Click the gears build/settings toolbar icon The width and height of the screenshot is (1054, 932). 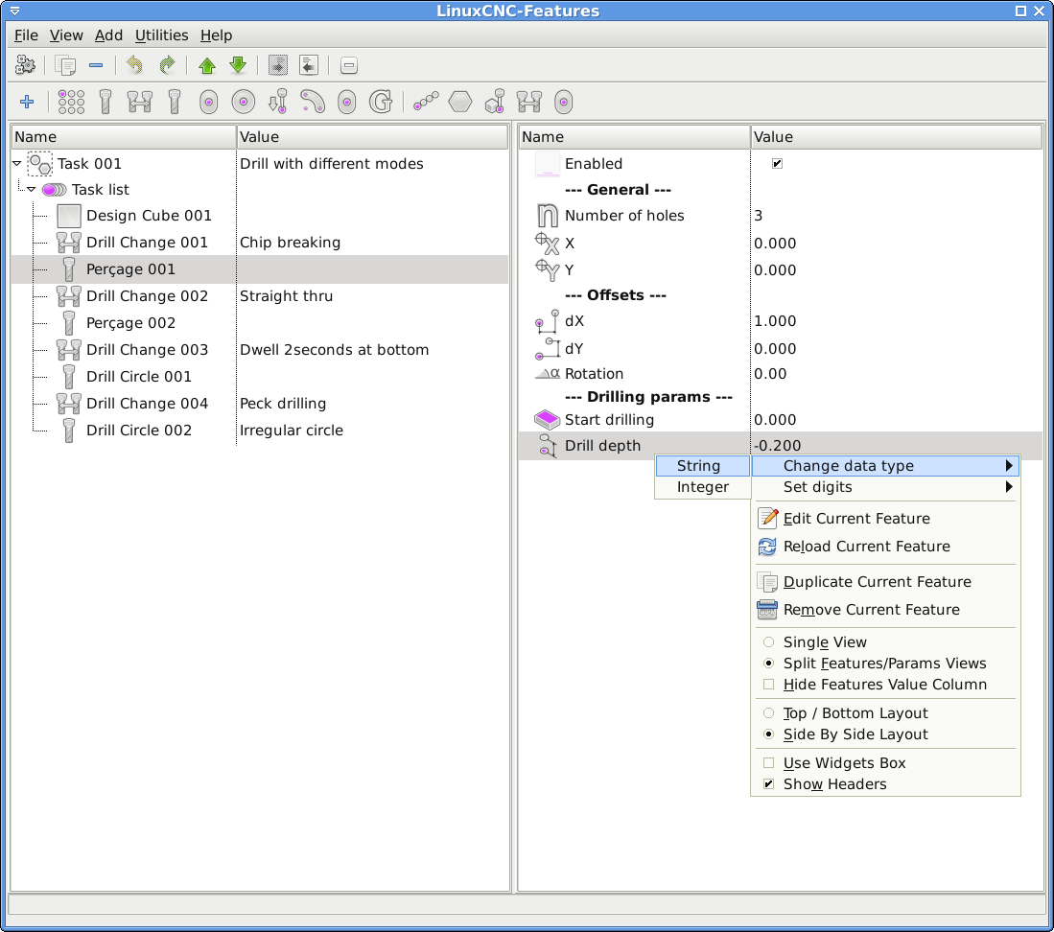point(26,65)
